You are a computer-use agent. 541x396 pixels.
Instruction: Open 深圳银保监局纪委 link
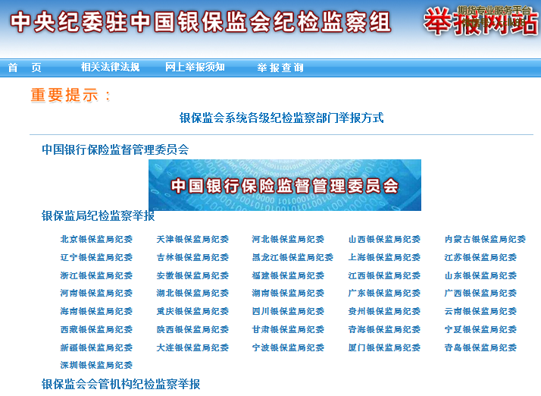[96, 365]
